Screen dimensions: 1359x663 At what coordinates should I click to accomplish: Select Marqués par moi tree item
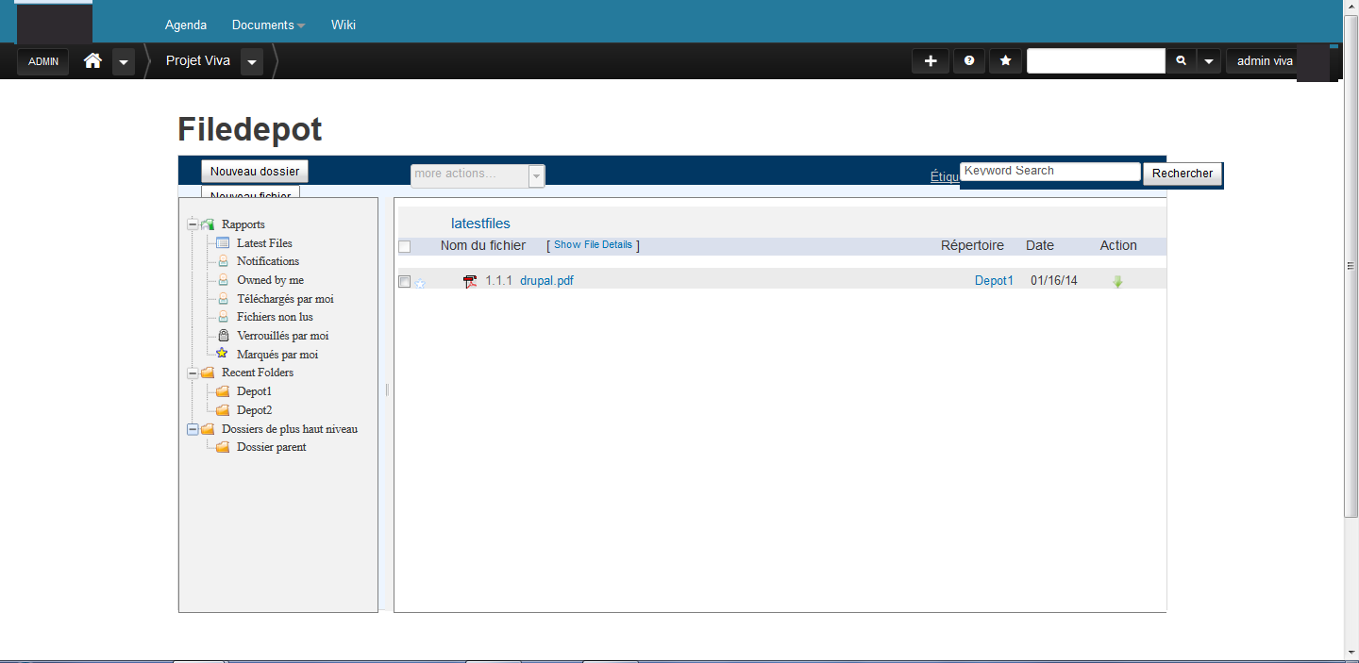pyautogui.click(x=277, y=355)
